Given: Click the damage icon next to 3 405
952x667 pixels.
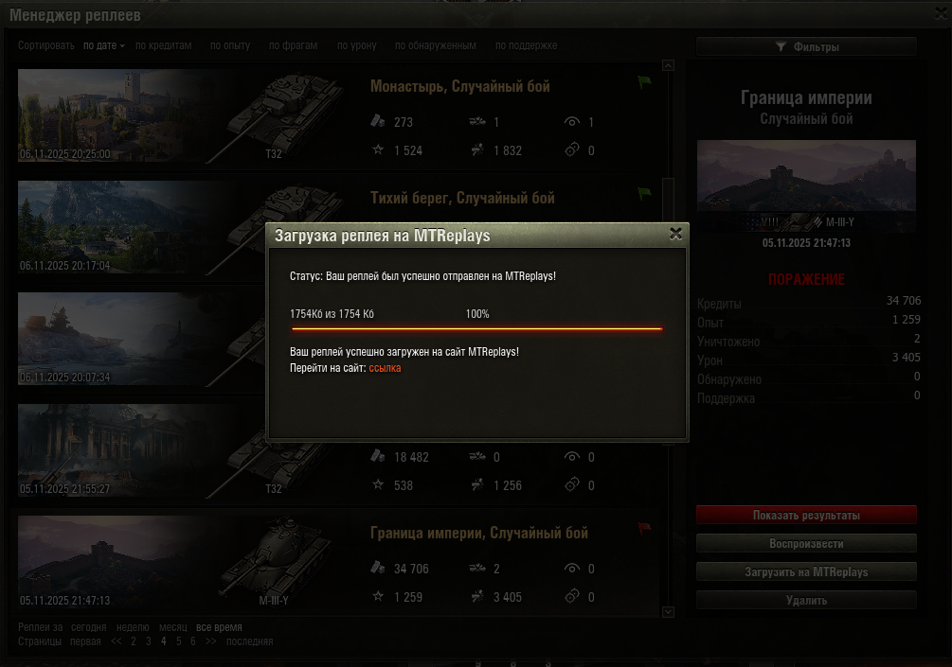Looking at the screenshot, I should [477, 597].
